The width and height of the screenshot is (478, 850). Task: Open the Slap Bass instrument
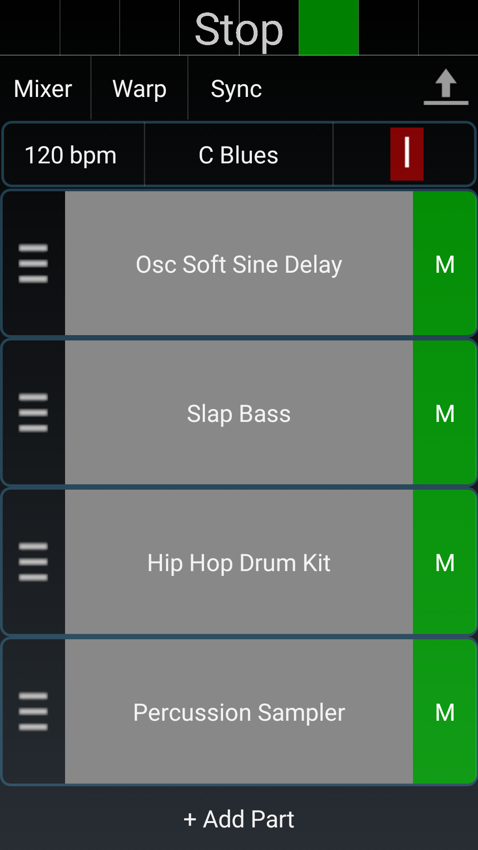pos(239,413)
